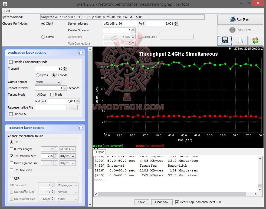Open the JPerf menu
Screen dimensions: 266x209
pos(6,11)
